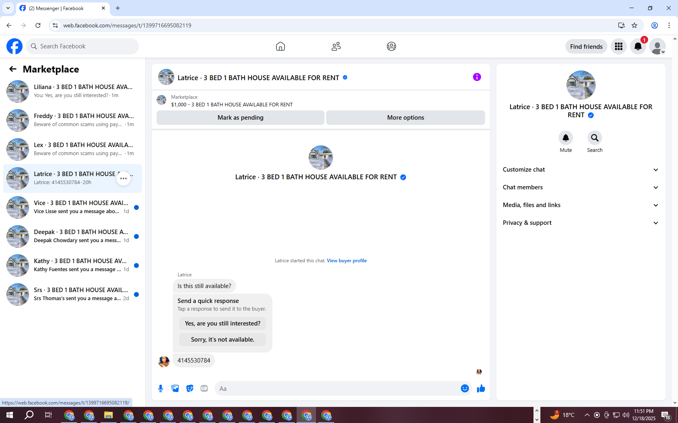Open a new browser tab
Viewport: 678px width, 423px height.
click(118, 8)
